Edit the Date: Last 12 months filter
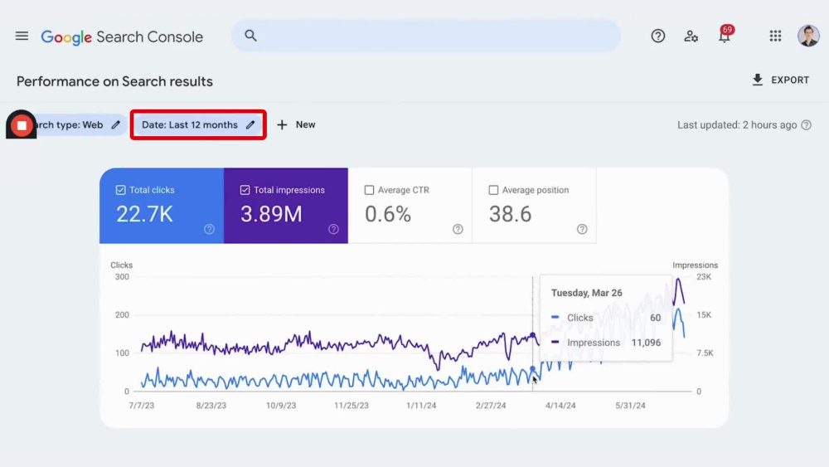Viewport: 829px width, 467px height. click(198, 124)
